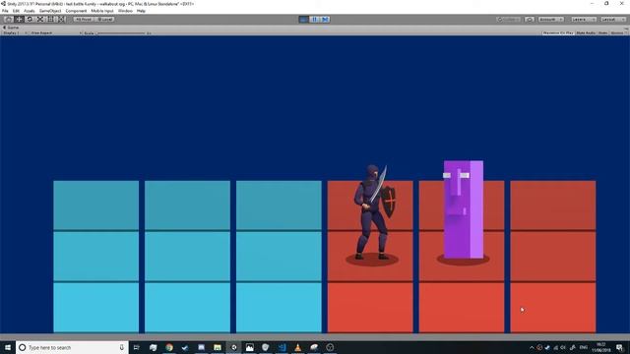The width and height of the screenshot is (630, 354).
Task: Select the Scale tool in the toolbar
Action: click(x=40, y=20)
